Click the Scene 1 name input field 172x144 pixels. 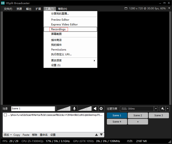click(x=33, y=109)
